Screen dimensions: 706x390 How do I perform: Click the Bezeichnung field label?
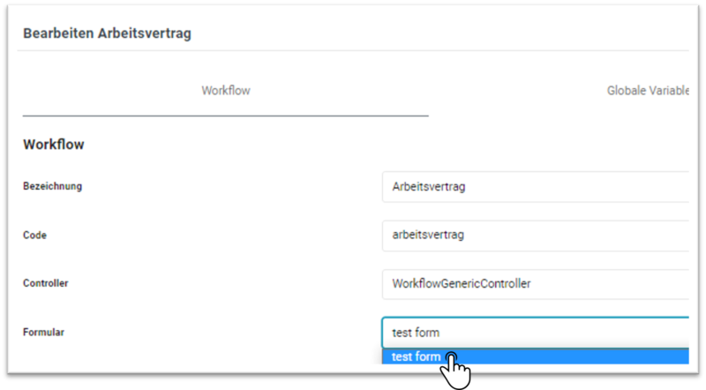pyautogui.click(x=52, y=186)
